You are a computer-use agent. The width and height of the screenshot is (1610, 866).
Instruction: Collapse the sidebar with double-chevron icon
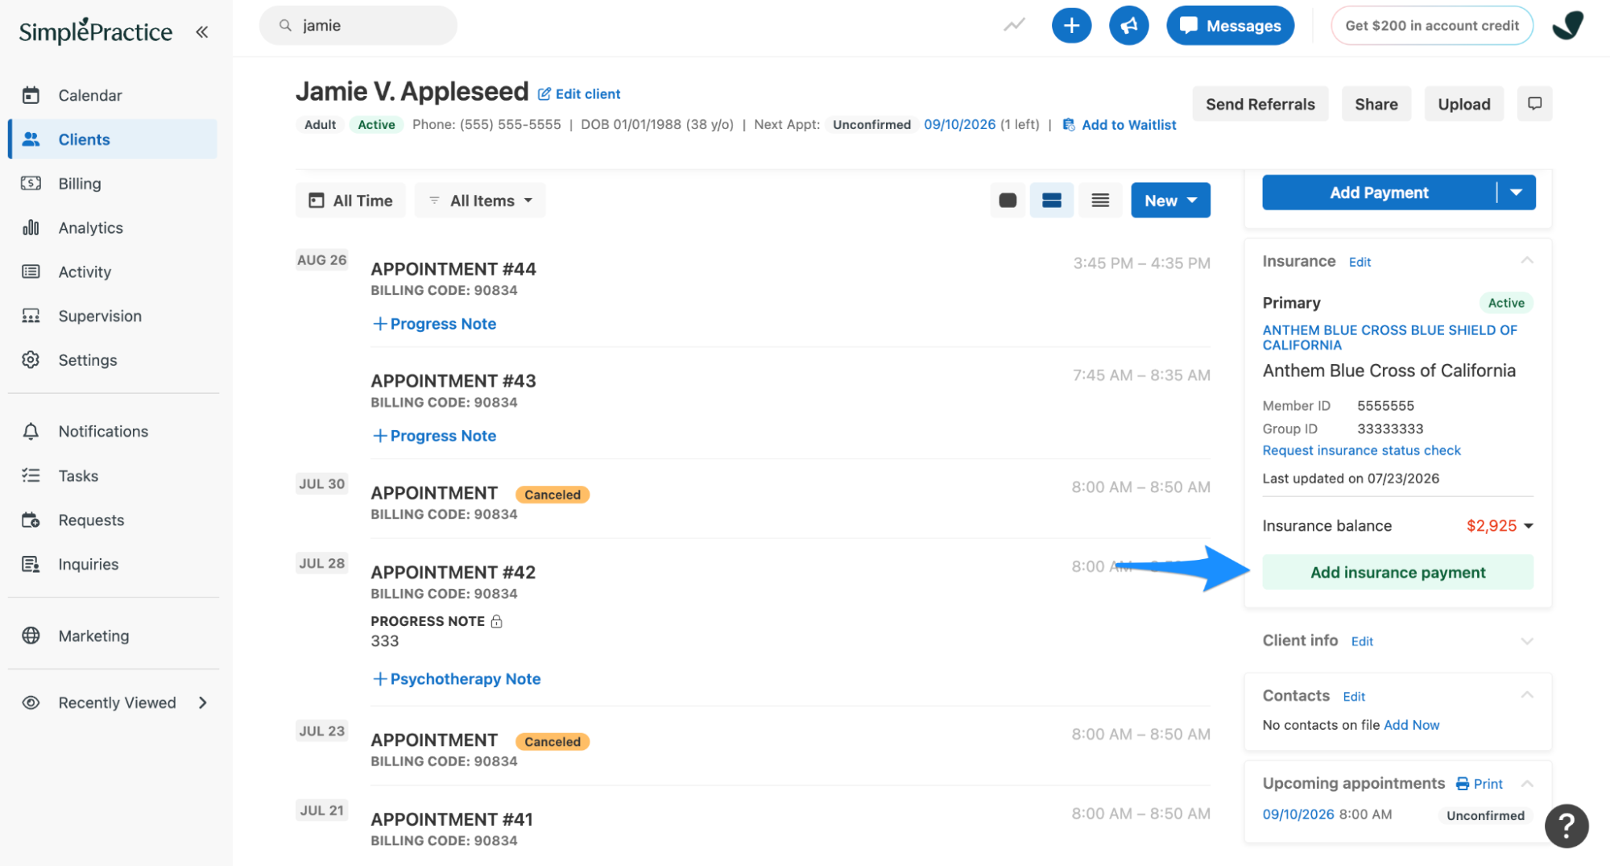201,31
